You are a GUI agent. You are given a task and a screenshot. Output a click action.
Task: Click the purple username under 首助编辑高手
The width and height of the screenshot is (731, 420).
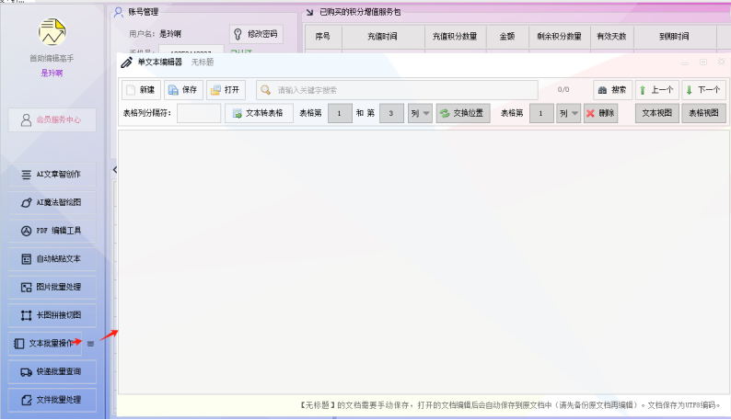52,74
